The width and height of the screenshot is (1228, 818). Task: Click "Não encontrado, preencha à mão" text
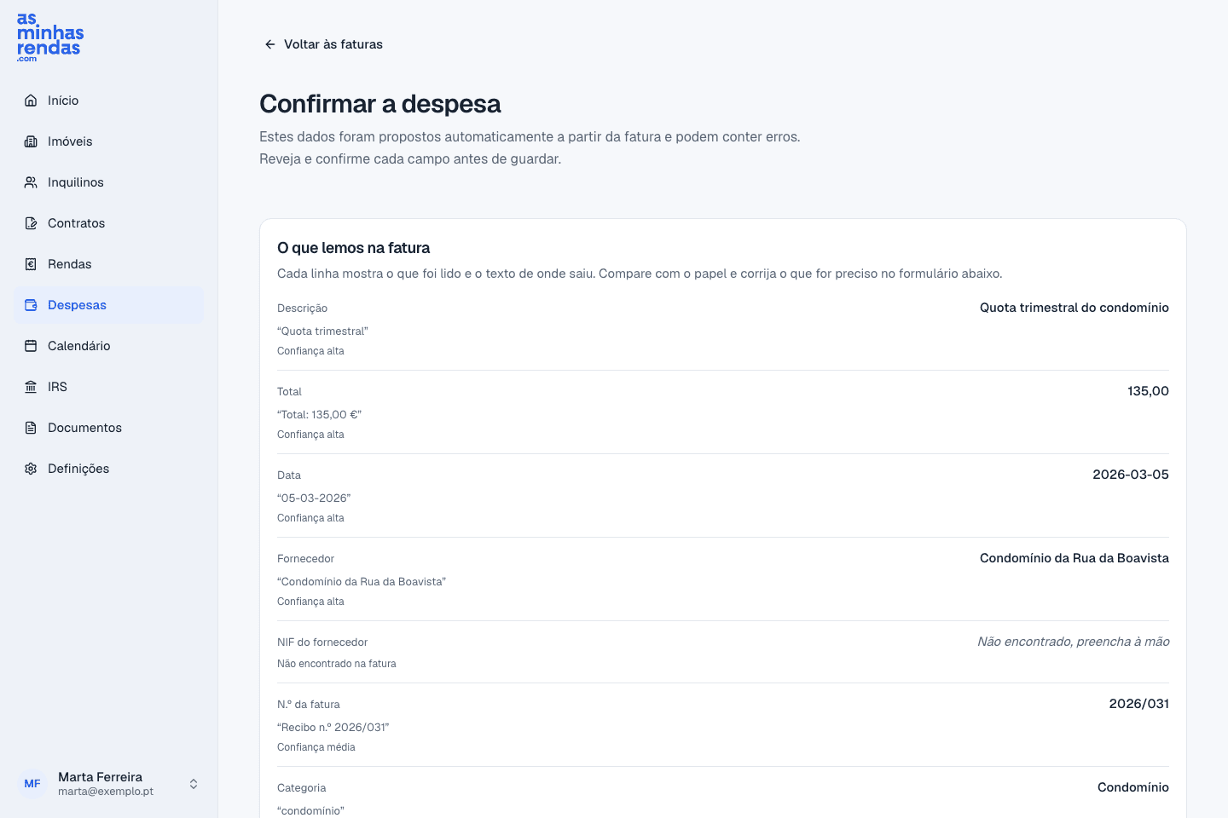pyautogui.click(x=1074, y=642)
